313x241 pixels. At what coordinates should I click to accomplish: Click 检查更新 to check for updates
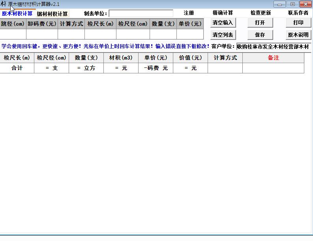click(x=261, y=13)
